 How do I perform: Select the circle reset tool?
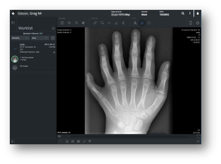[149, 23]
